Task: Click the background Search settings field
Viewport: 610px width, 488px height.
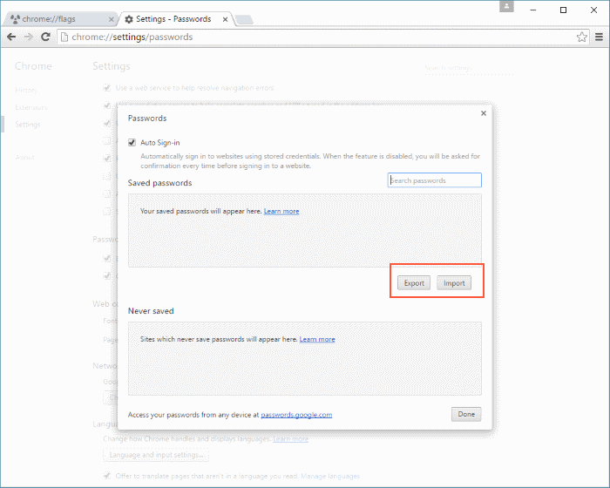Action: coord(469,68)
